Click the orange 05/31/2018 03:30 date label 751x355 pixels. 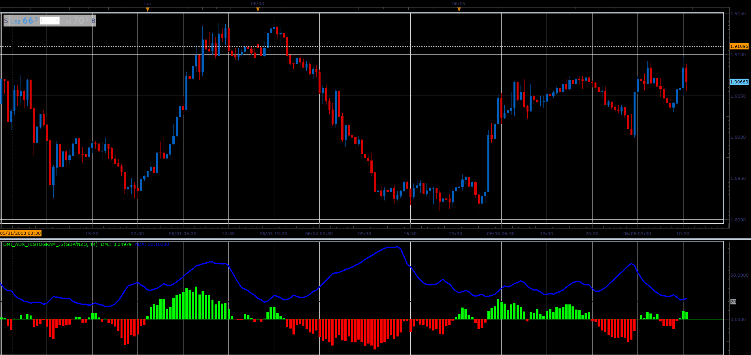pos(21,233)
